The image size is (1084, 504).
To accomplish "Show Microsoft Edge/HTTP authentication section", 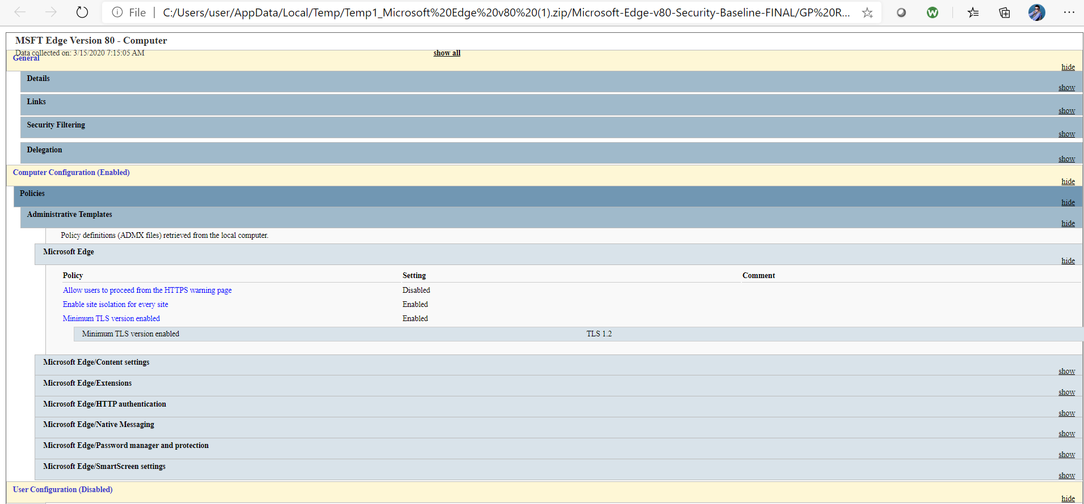I will coord(1066,413).
